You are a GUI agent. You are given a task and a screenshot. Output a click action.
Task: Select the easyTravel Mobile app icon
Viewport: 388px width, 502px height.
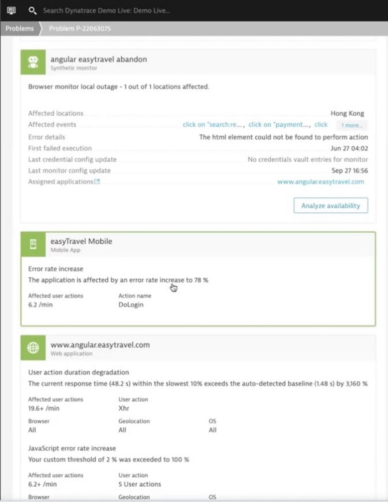tap(33, 244)
